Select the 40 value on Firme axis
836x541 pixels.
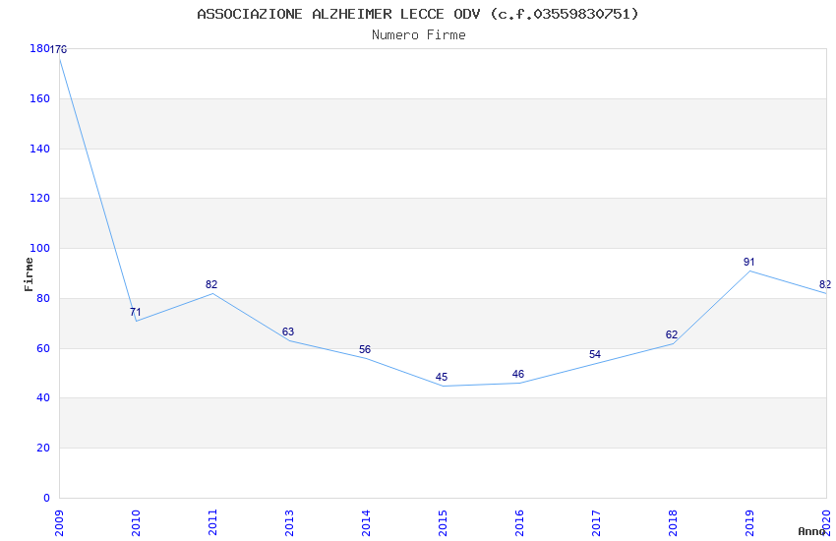[x=43, y=397]
